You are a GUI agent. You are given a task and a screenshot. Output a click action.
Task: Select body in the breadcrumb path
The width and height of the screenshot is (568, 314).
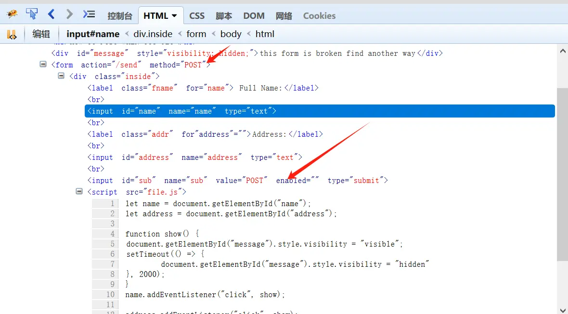231,34
